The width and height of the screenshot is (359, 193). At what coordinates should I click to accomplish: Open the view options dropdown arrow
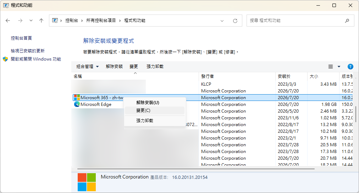339,67
